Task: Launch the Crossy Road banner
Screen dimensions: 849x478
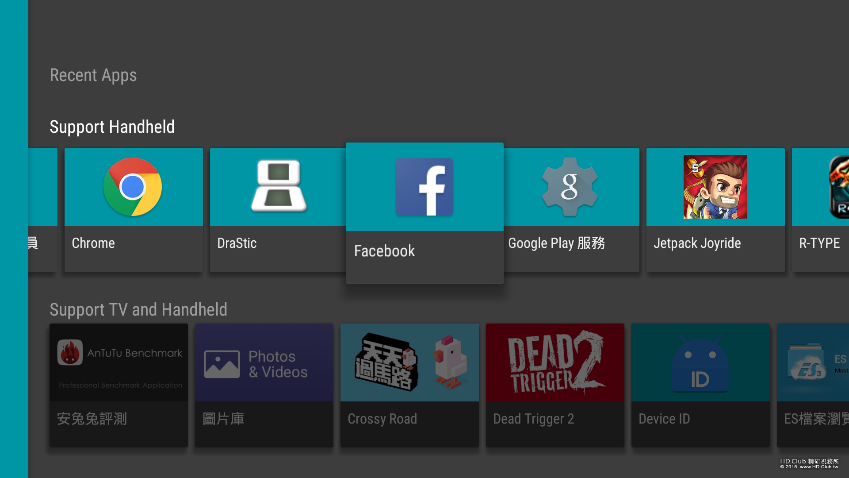Action: coord(409,362)
